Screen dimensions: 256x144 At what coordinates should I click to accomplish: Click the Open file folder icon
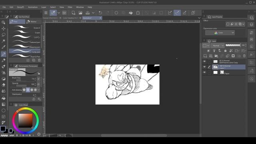pyautogui.click(x=80, y=13)
